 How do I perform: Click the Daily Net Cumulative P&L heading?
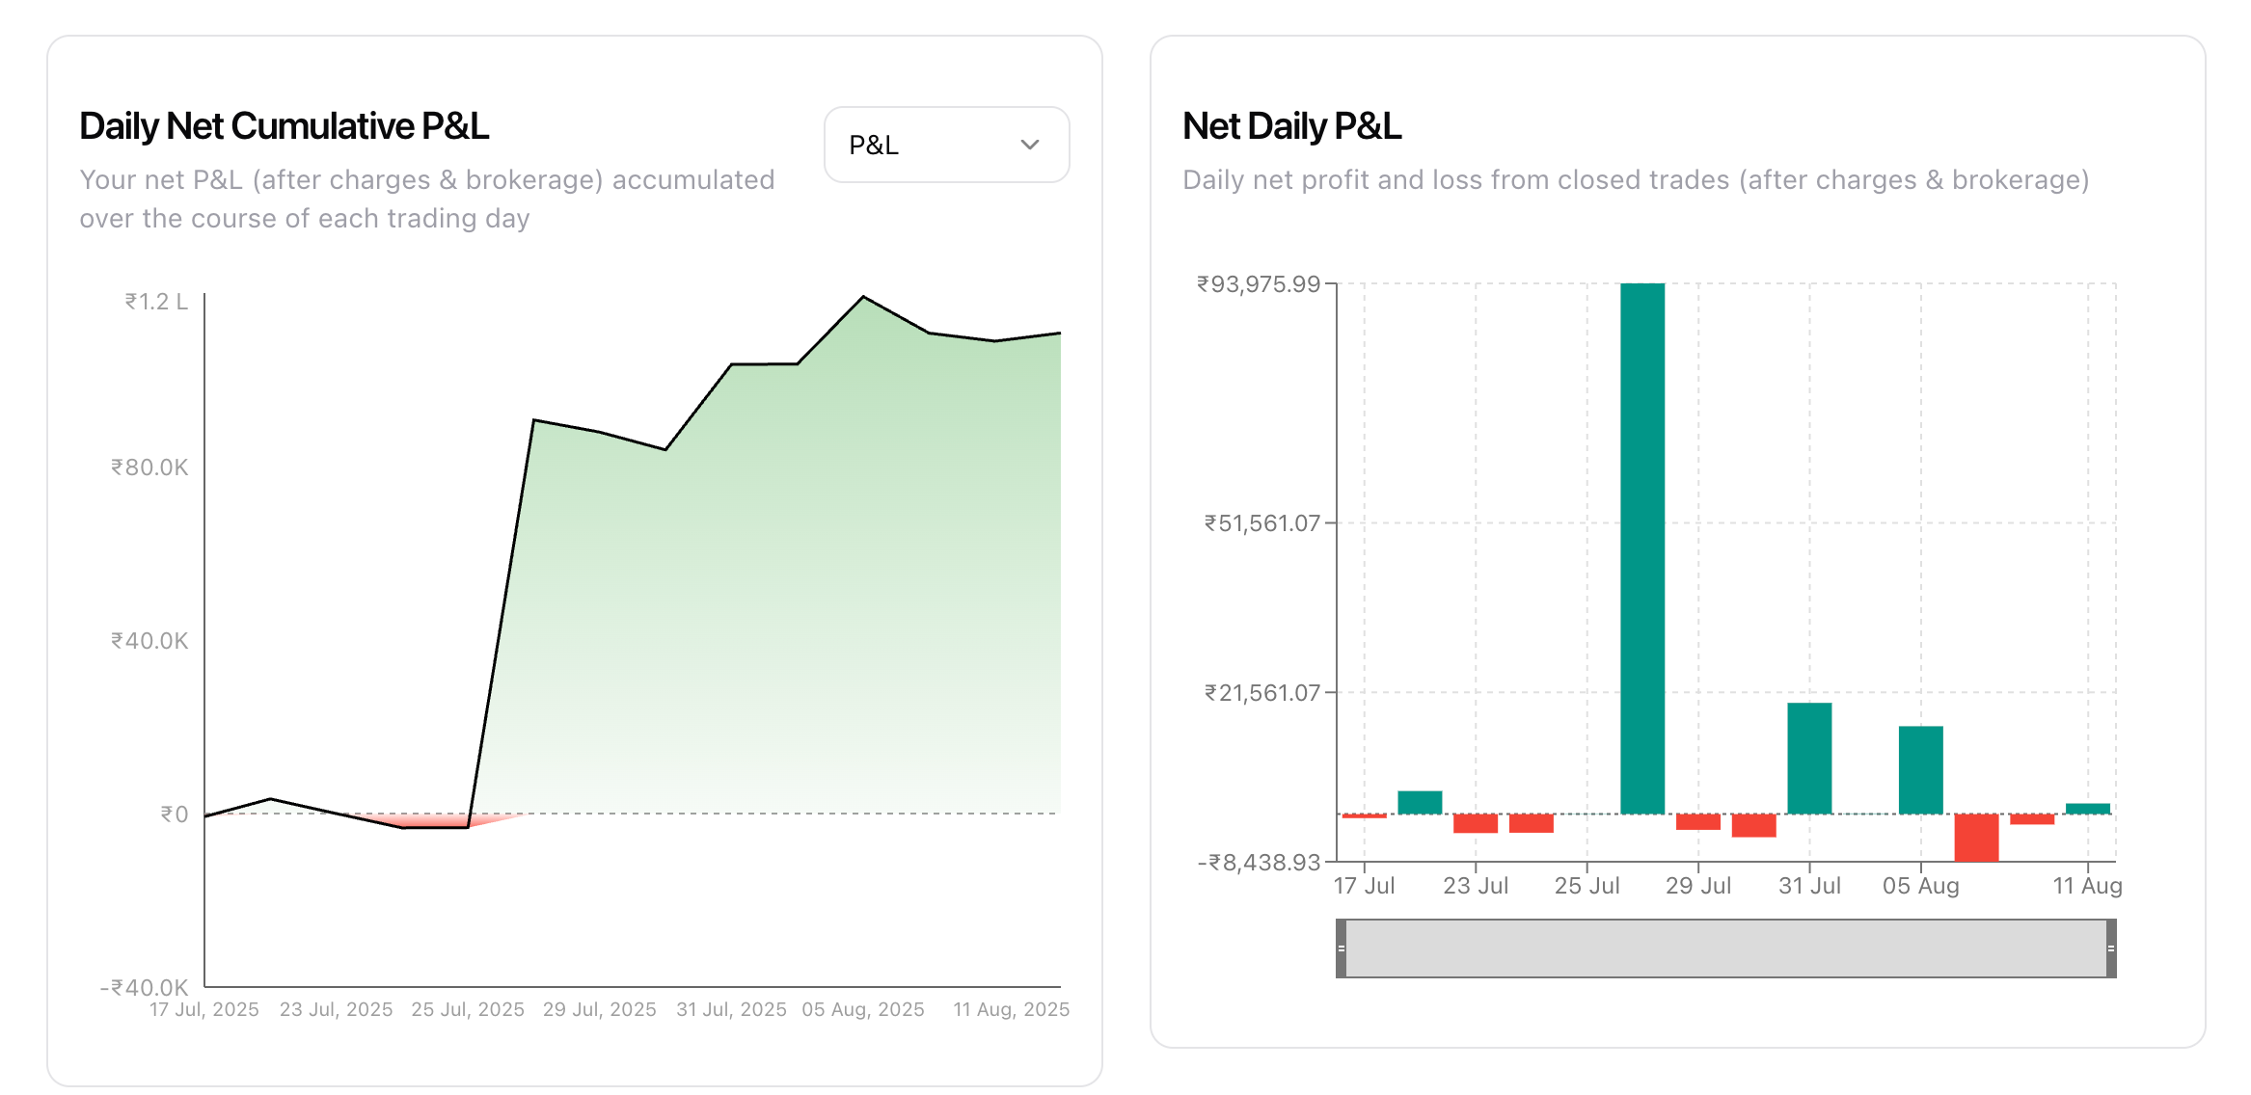click(284, 126)
